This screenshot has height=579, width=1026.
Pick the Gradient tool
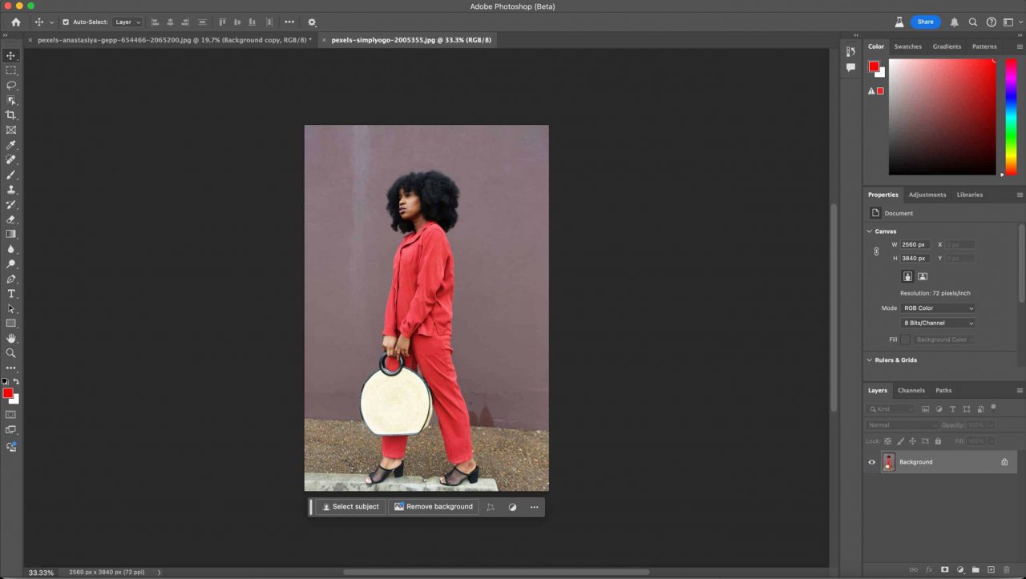(x=11, y=234)
